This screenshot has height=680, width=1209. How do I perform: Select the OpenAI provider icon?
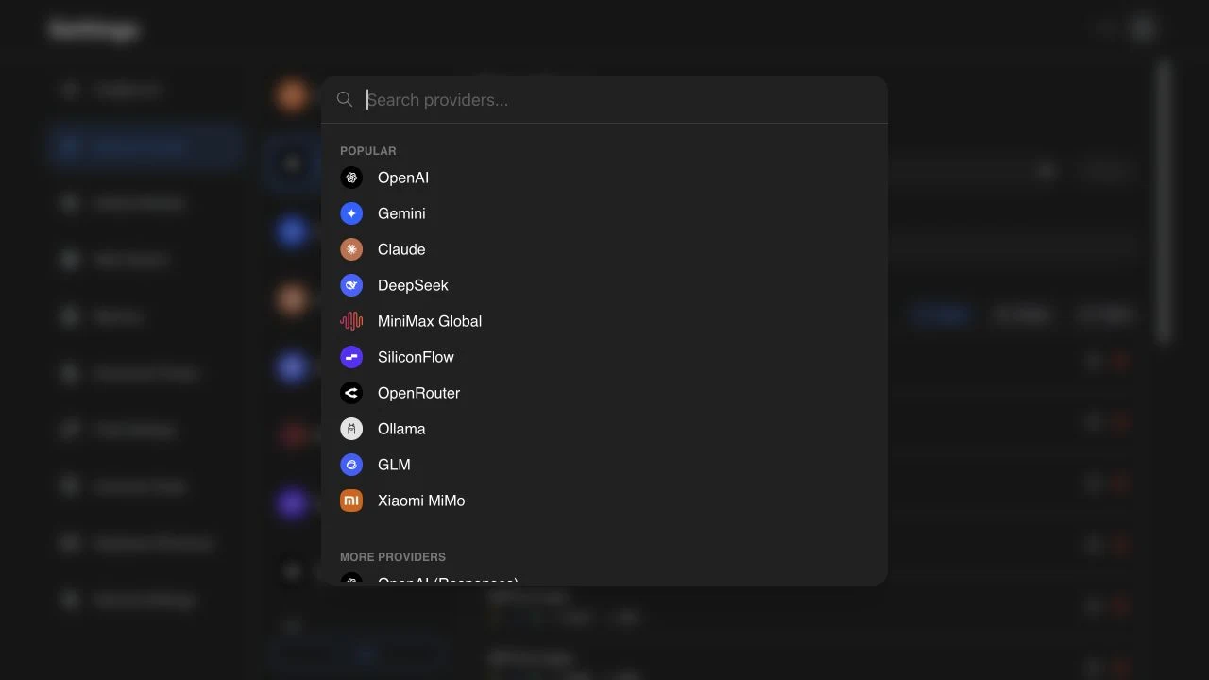pyautogui.click(x=351, y=178)
